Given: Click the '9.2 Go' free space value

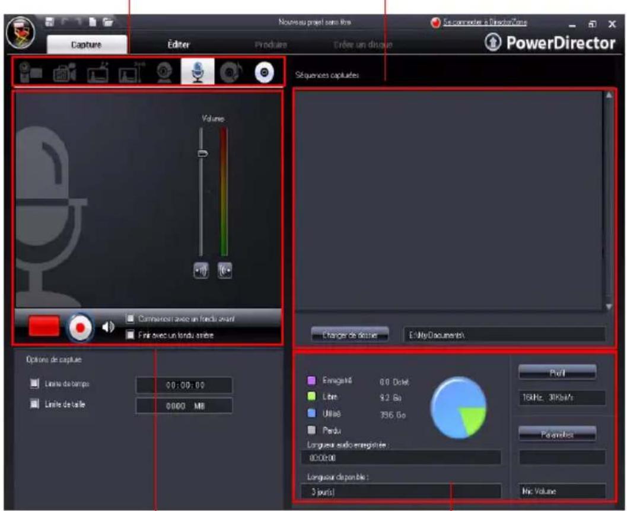Looking at the screenshot, I should pos(391,398).
